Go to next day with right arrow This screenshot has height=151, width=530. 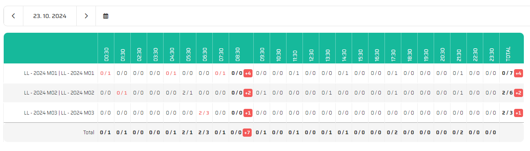pyautogui.click(x=86, y=16)
